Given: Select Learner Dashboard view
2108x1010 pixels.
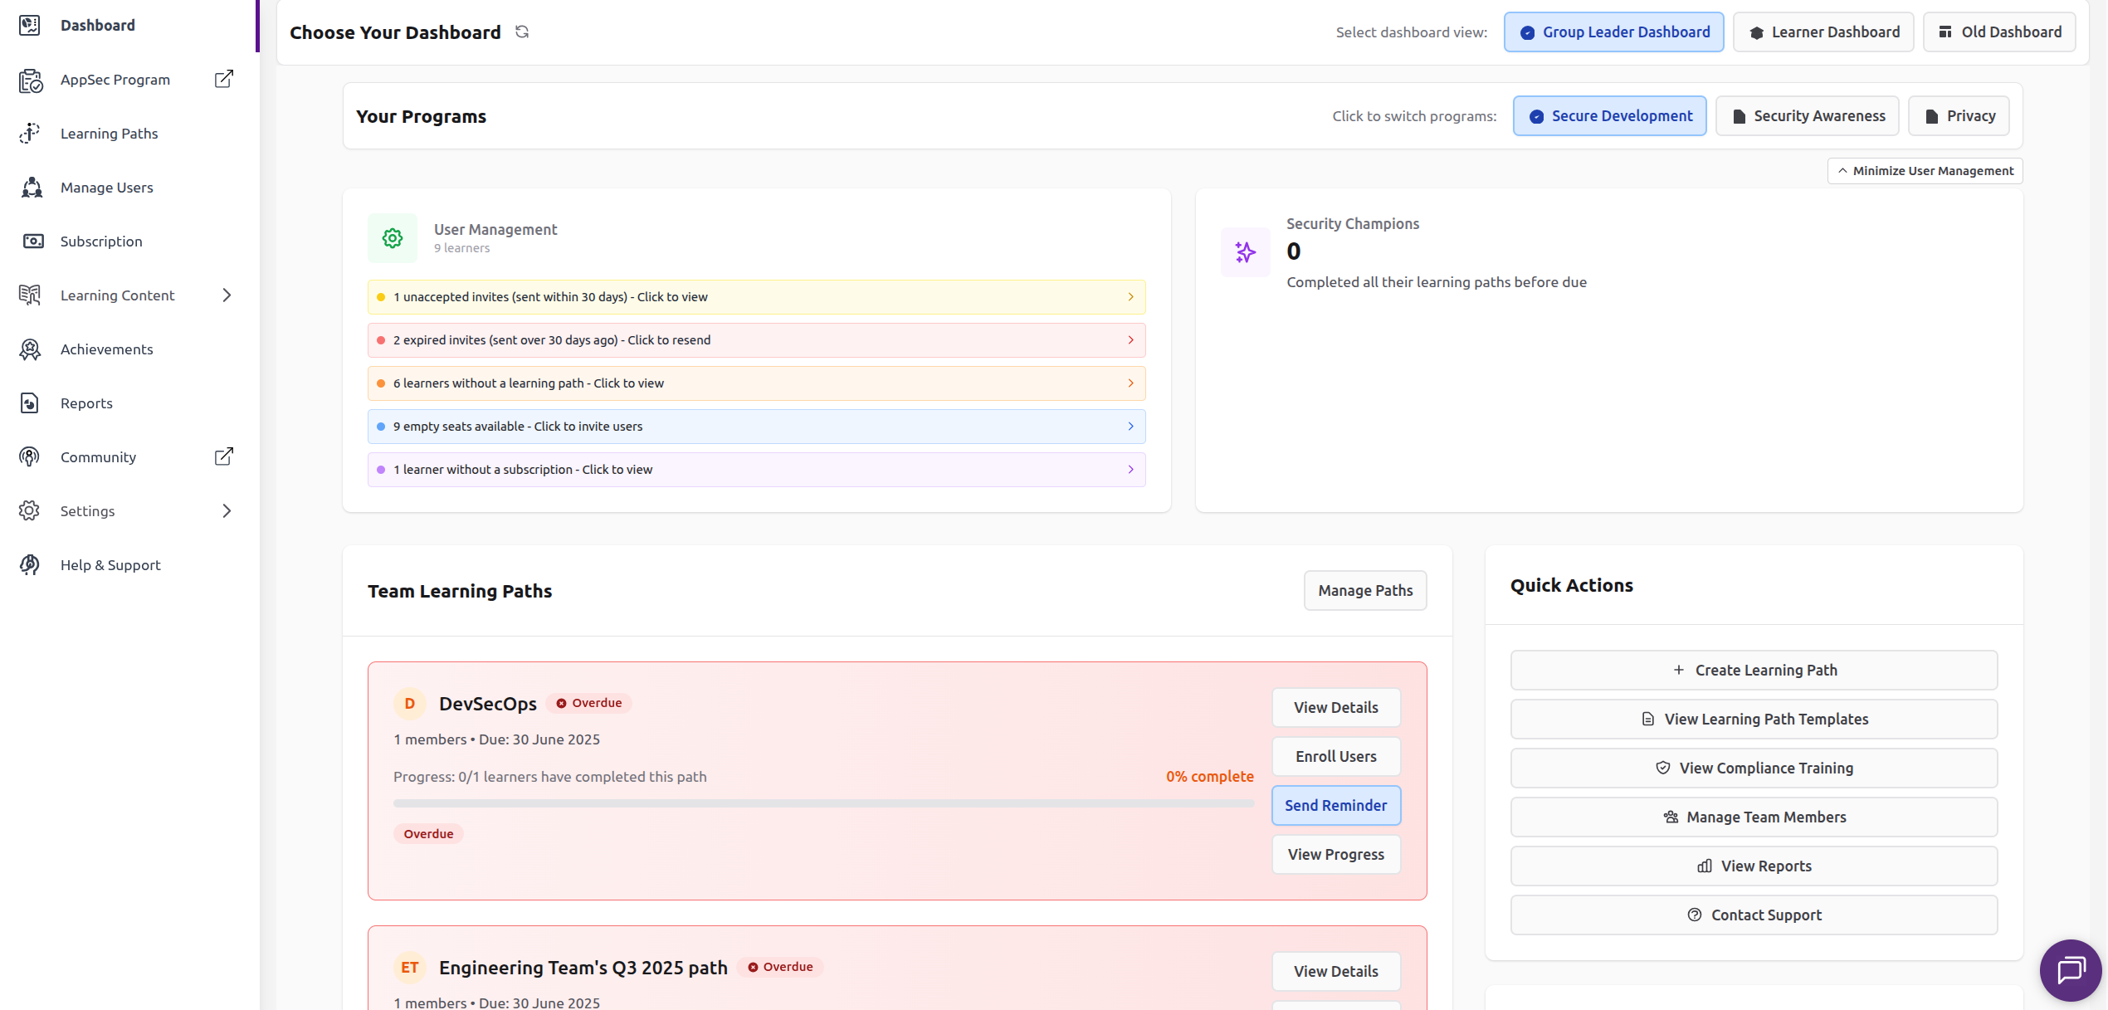Looking at the screenshot, I should point(1823,32).
